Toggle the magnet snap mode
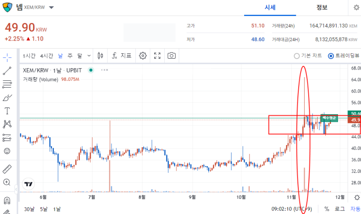 coord(7,200)
